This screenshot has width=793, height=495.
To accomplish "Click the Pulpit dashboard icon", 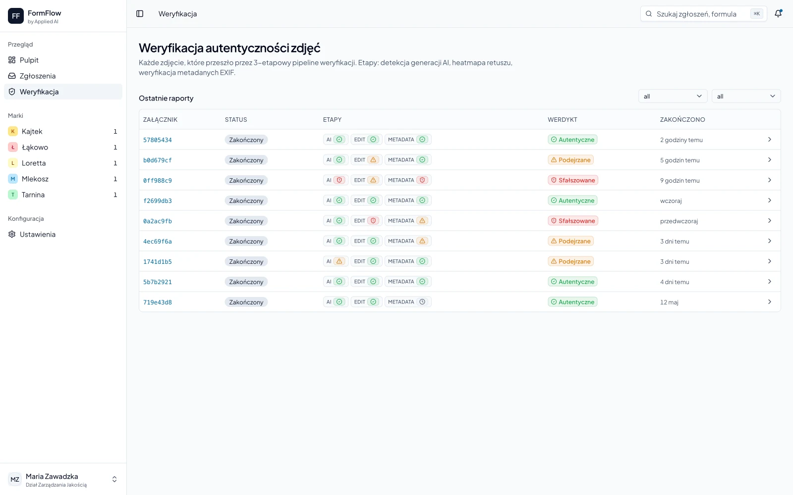I will (x=12, y=60).
